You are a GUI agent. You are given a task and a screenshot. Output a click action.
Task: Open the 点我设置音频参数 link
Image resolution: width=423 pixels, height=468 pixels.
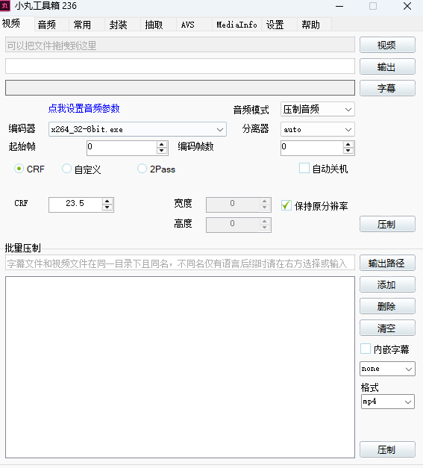(x=84, y=108)
